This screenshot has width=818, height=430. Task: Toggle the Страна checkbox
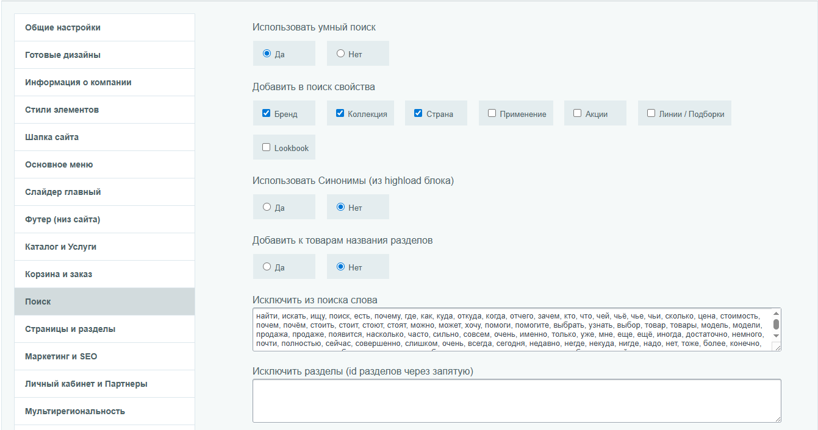coord(418,113)
